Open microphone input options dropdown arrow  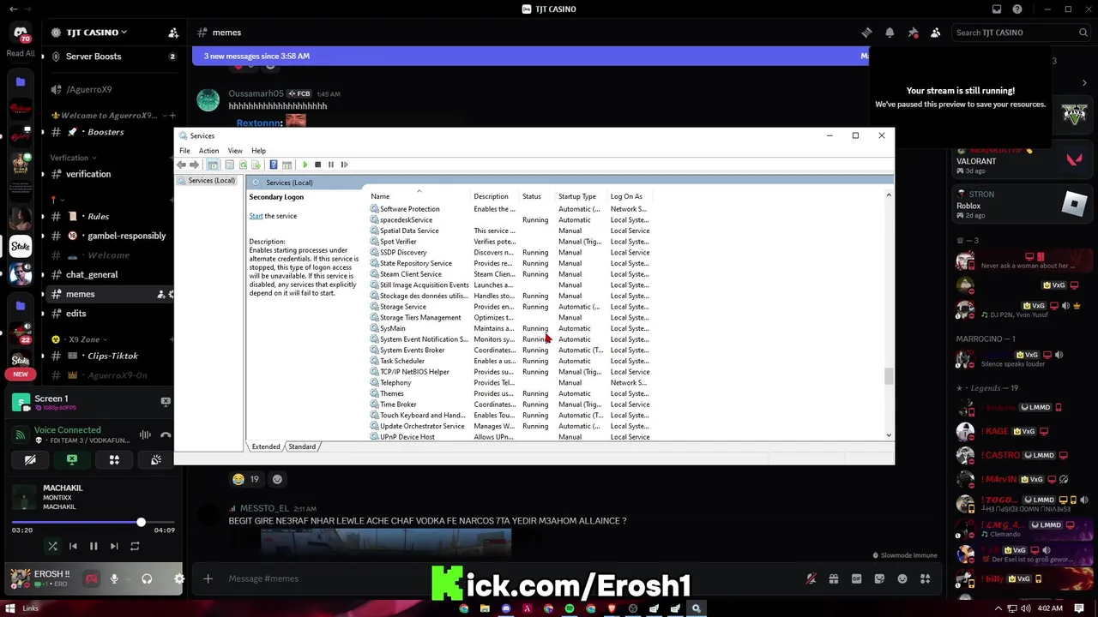coord(127,578)
